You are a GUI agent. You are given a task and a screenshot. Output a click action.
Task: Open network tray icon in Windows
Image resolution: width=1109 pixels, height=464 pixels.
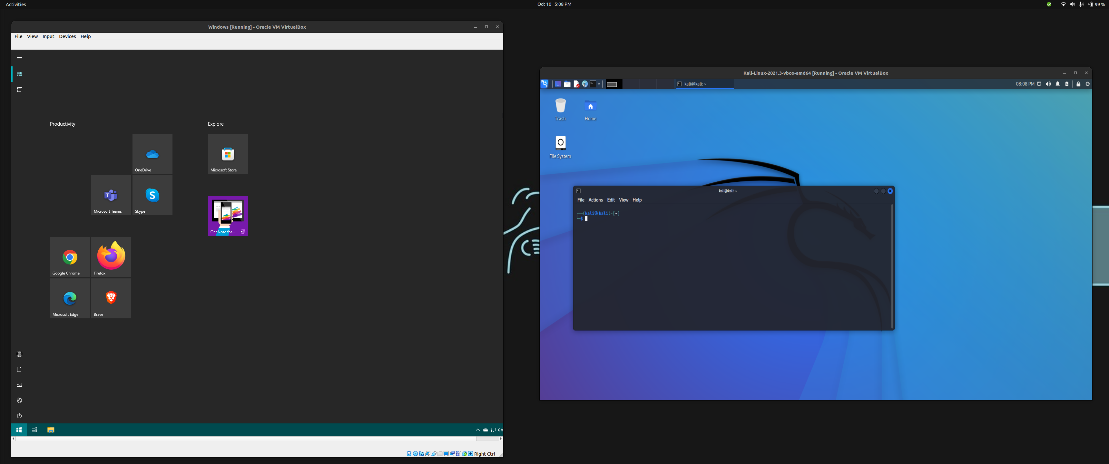493,430
